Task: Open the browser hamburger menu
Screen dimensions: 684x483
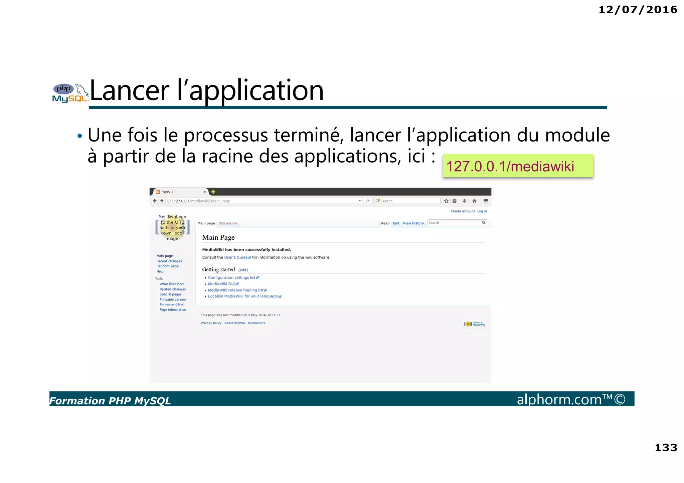Action: (486, 201)
